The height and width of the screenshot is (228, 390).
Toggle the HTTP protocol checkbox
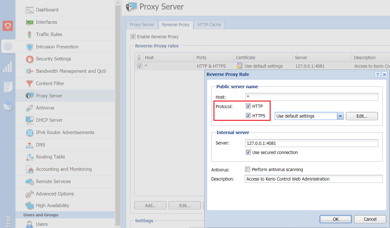[248, 106]
